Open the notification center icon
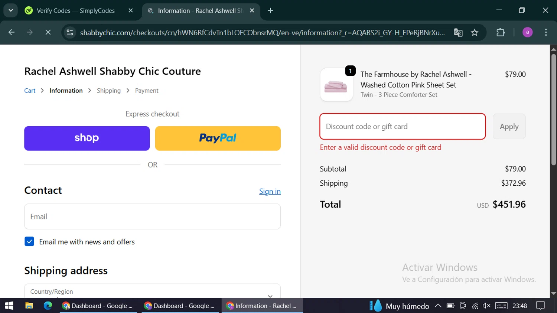Viewport: 557px width, 313px height. click(541, 306)
